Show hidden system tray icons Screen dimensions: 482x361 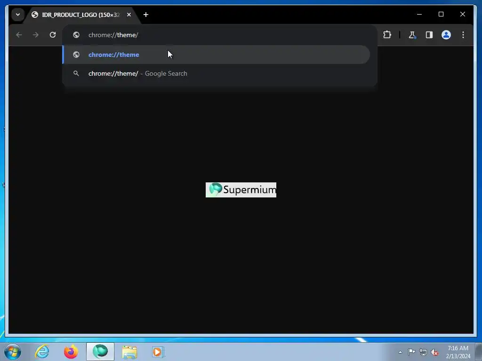(400, 352)
